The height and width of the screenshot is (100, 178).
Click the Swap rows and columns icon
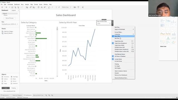[x=39, y=7]
